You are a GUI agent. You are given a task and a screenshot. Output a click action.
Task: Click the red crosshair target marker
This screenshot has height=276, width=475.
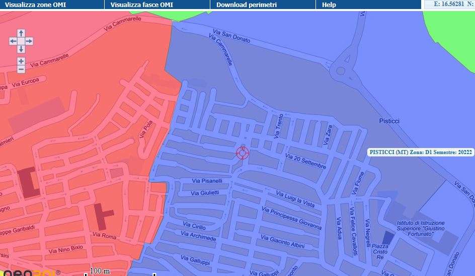pyautogui.click(x=242, y=153)
